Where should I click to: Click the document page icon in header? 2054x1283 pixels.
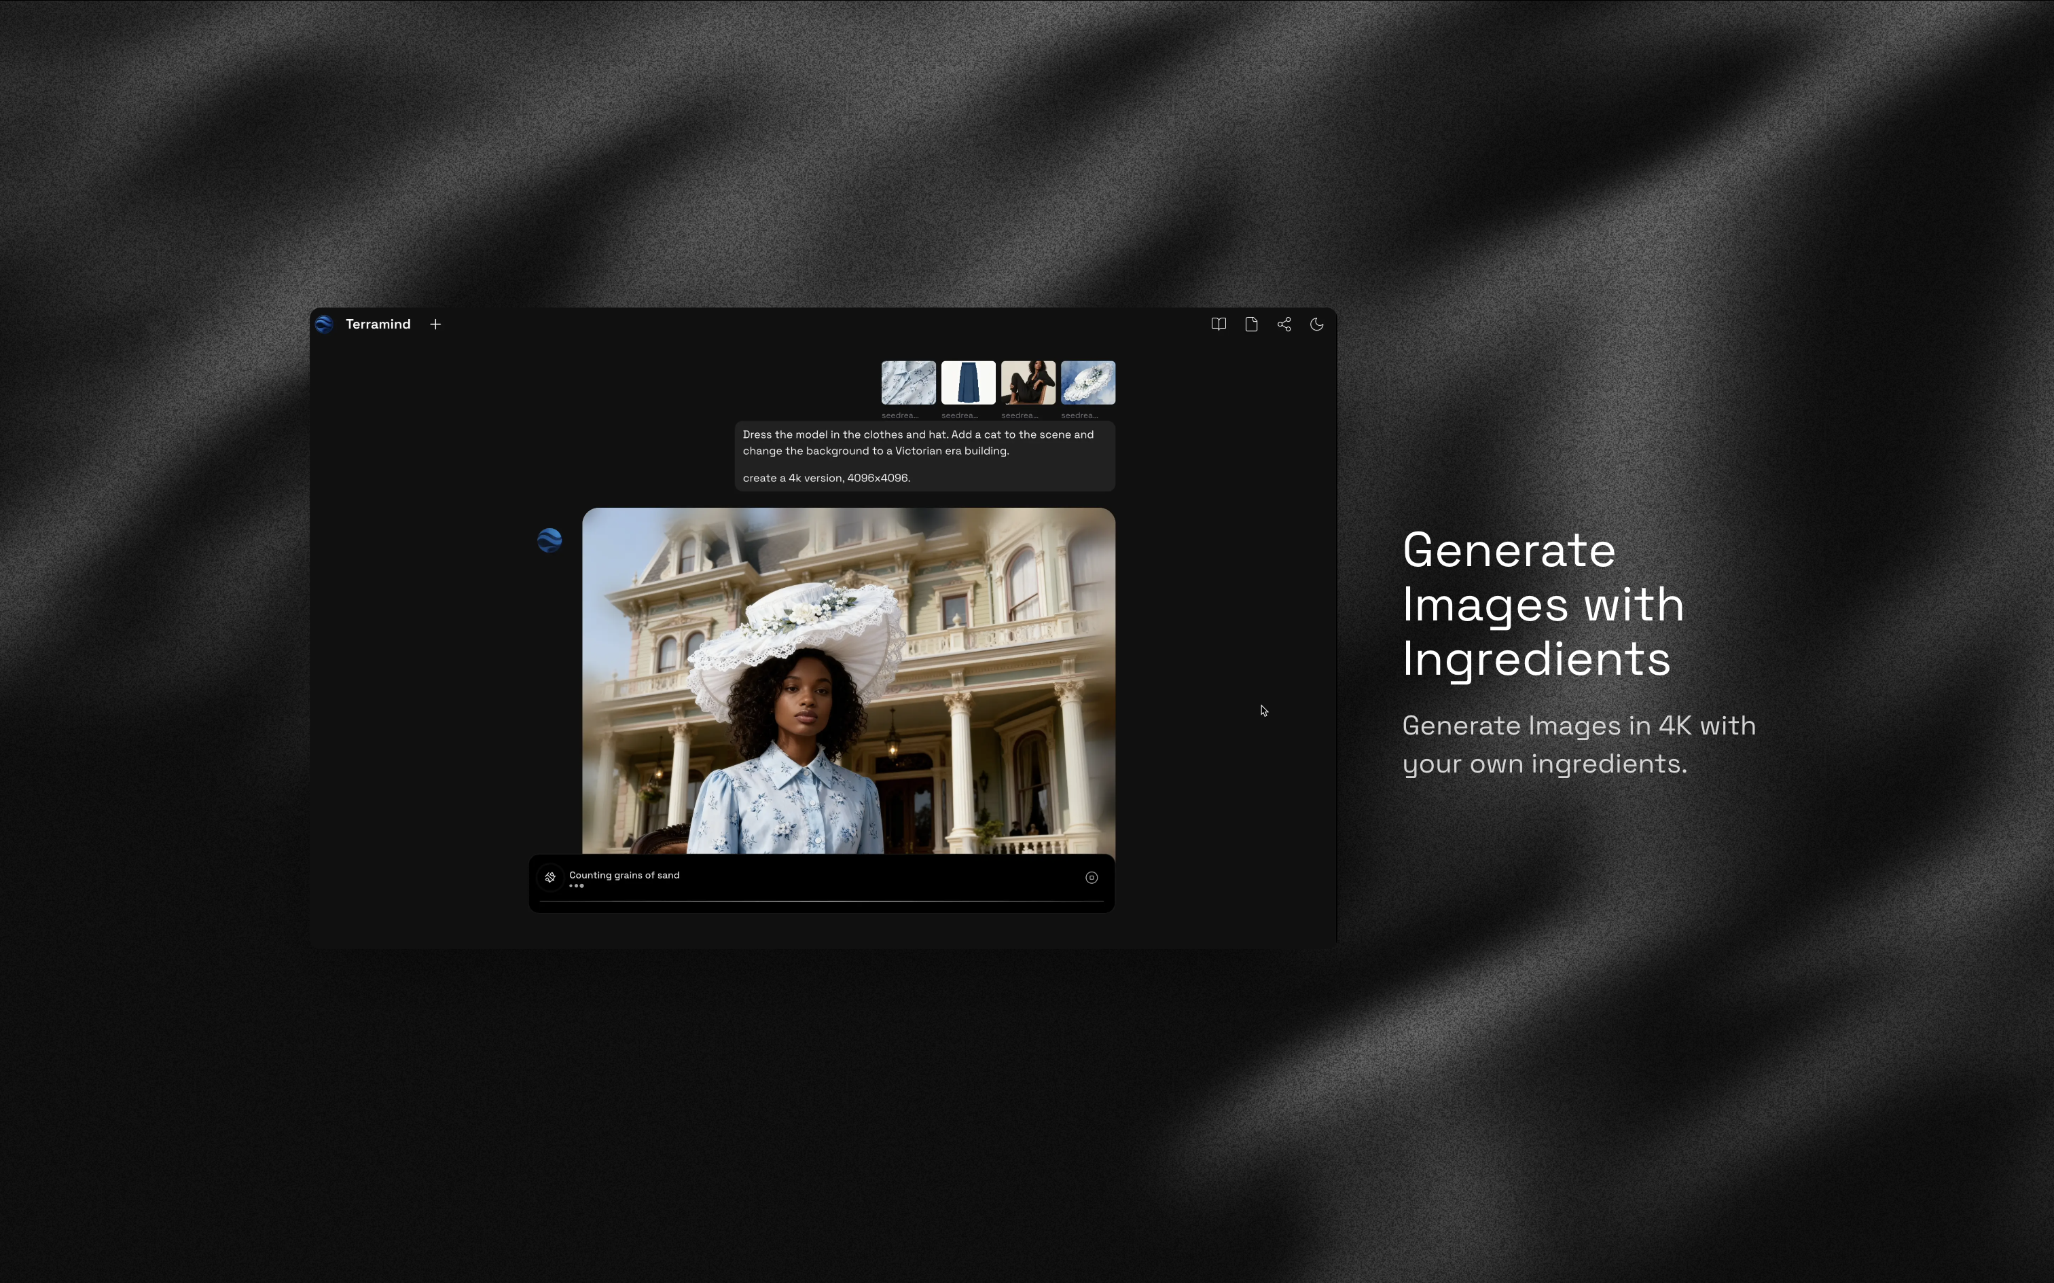click(x=1251, y=324)
